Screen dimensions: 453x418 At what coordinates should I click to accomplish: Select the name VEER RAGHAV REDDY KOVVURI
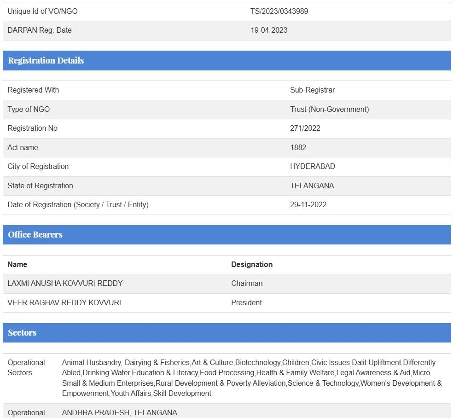(x=64, y=302)
